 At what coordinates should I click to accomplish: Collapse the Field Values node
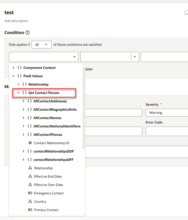pos(13,76)
